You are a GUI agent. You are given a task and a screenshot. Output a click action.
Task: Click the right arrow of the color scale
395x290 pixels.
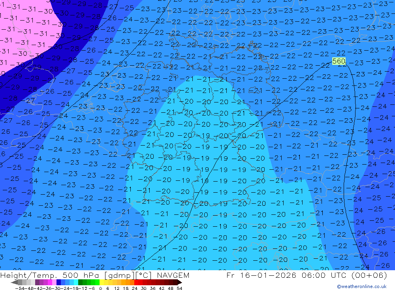coord(179,282)
